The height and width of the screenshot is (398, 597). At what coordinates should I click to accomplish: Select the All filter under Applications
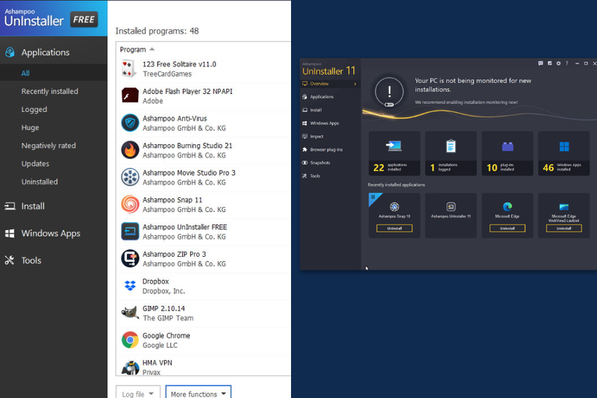tap(25, 73)
